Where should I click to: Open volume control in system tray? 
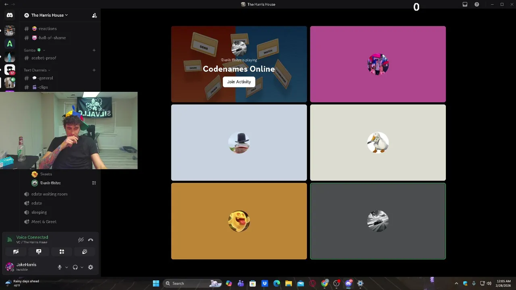(x=489, y=284)
